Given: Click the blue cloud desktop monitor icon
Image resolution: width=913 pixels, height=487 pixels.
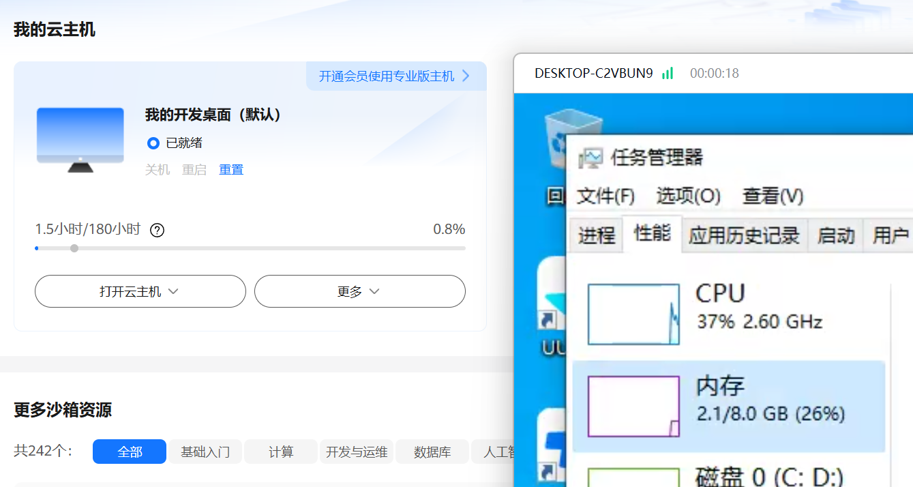Looking at the screenshot, I should pyautogui.click(x=79, y=138).
